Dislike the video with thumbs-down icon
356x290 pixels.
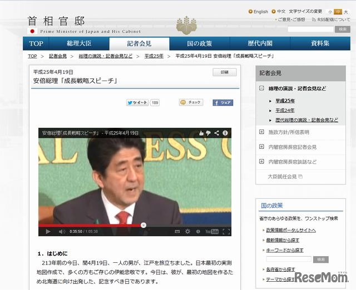click(208, 133)
